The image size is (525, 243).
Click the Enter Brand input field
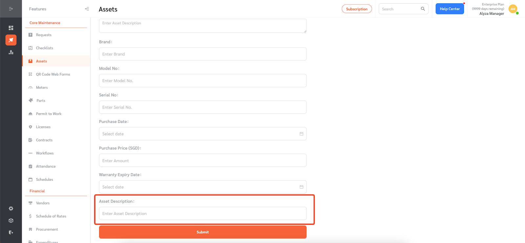coord(203,54)
